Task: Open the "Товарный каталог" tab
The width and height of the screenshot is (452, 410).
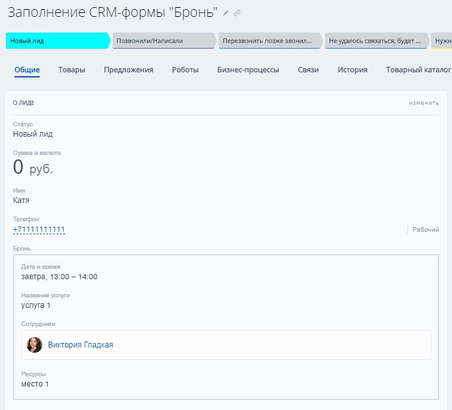Action: [418, 70]
